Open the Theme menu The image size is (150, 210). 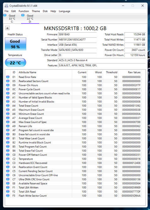pyautogui.click(x=36, y=11)
